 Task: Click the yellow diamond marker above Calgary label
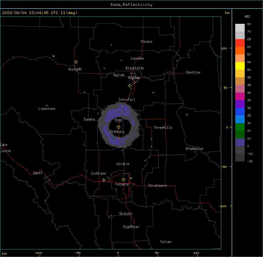[x=124, y=180]
